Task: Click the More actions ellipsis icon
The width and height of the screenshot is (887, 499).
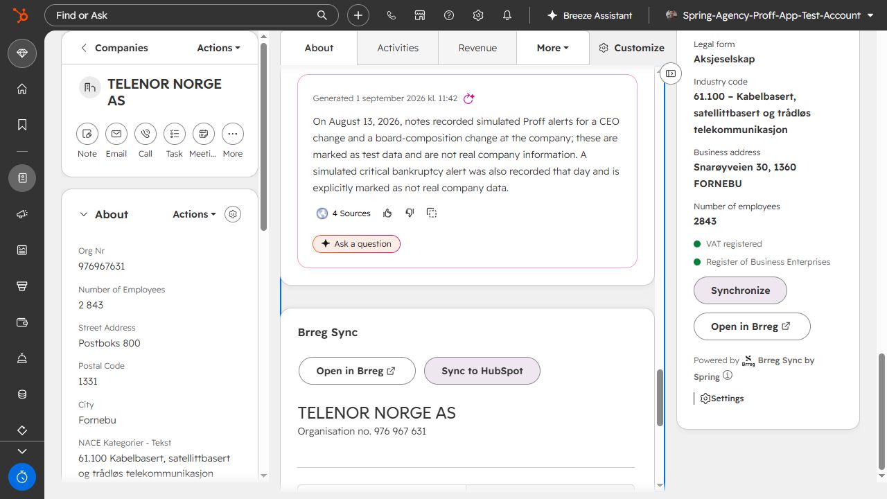Action: tap(233, 134)
